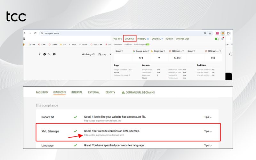Click the SEMrush L 308 parameter in SEObar
The height and width of the screenshot is (160, 256).
click(42, 44)
